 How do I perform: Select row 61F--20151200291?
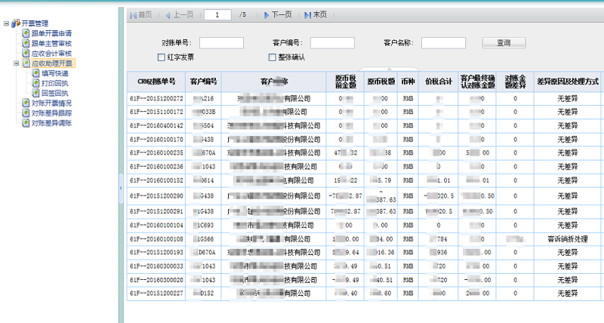click(x=364, y=212)
